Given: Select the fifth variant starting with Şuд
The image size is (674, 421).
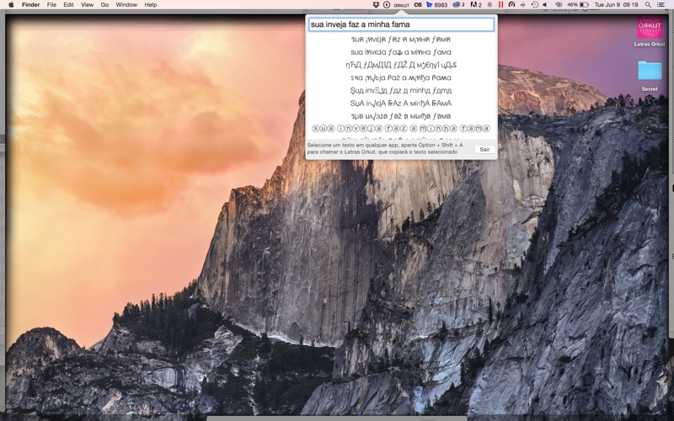Looking at the screenshot, I should click(401, 91).
